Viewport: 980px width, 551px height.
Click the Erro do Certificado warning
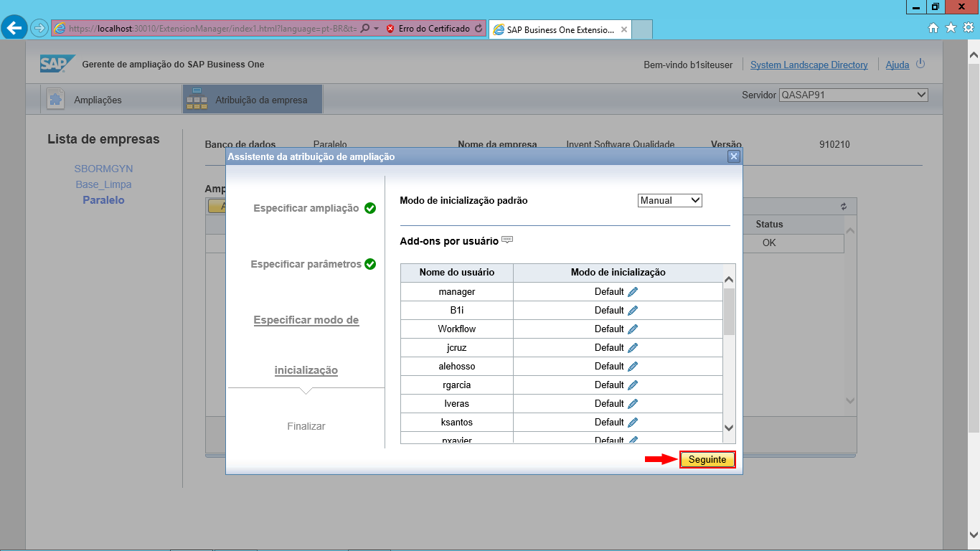coord(428,29)
